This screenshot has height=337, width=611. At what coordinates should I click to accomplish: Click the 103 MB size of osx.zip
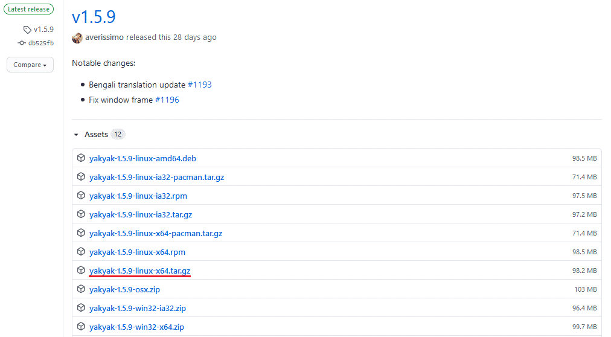pyautogui.click(x=585, y=289)
